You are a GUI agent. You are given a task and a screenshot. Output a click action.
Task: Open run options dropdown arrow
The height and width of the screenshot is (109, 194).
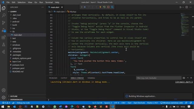tap(183, 7)
